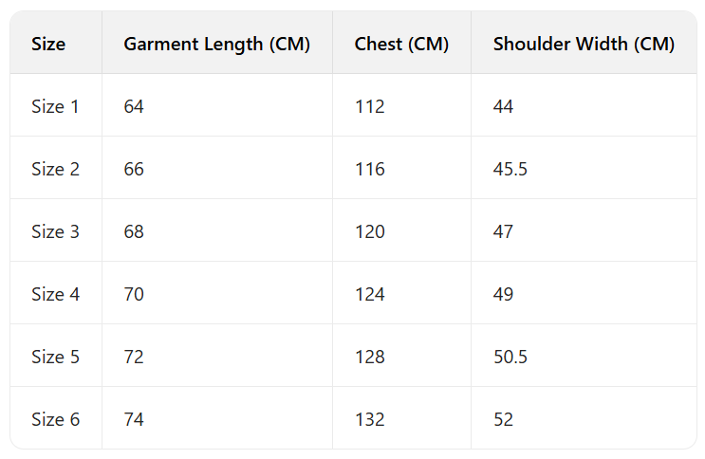Select the Size 4 row label
Image resolution: width=705 pixels, height=459 pixels.
coord(55,294)
